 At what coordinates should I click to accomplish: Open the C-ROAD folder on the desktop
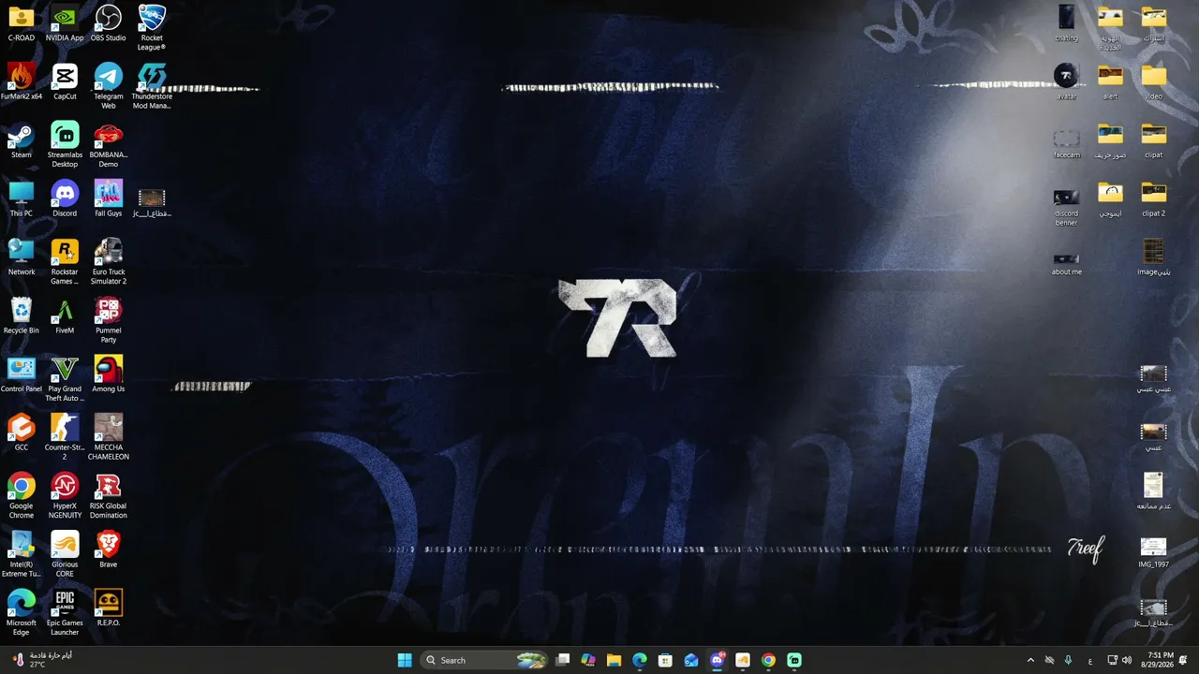click(x=22, y=23)
